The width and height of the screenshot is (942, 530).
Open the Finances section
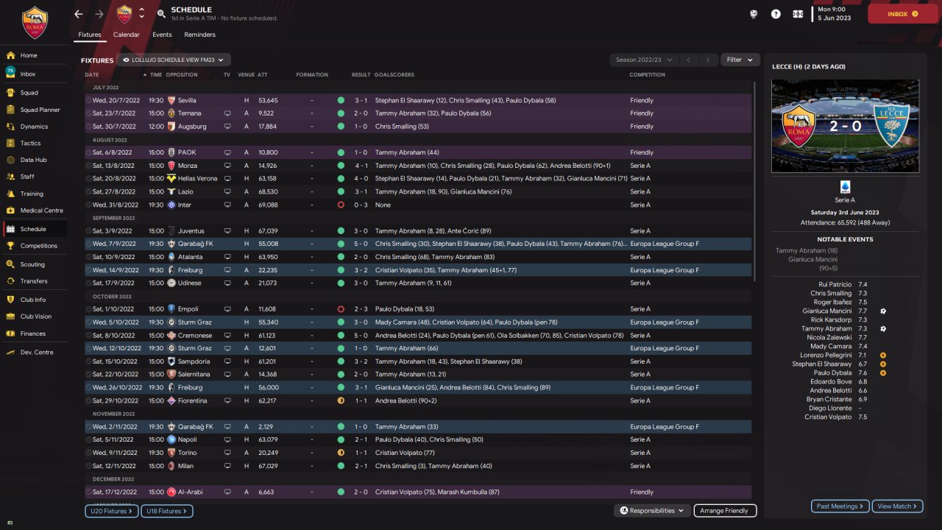click(34, 333)
